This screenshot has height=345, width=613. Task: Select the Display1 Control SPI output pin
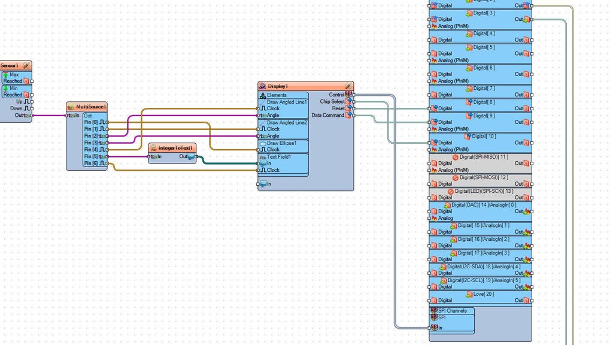[353, 95]
